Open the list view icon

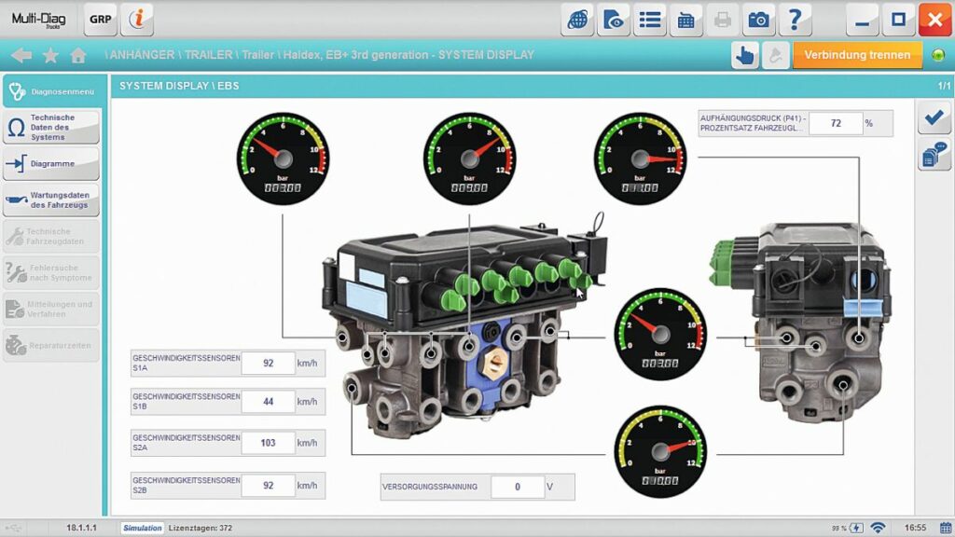click(650, 20)
